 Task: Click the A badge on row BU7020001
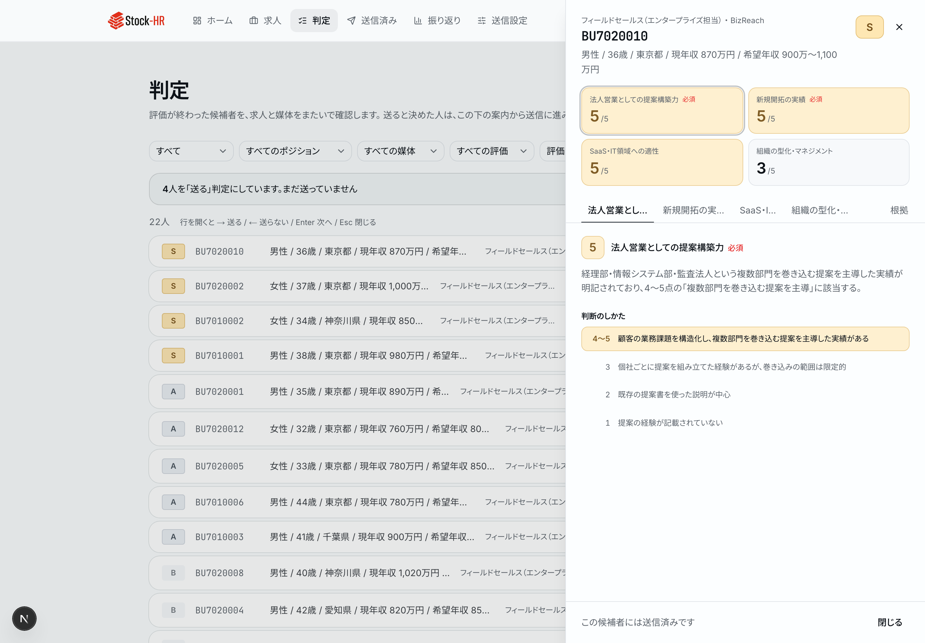173,392
